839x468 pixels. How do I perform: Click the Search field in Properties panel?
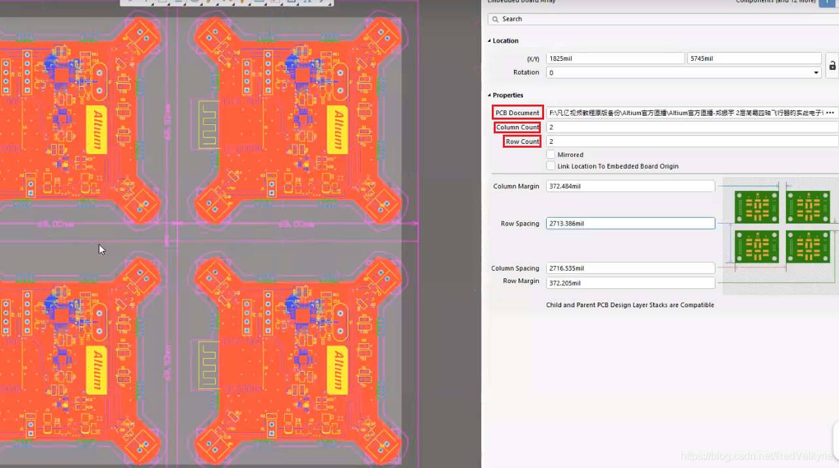click(663, 19)
